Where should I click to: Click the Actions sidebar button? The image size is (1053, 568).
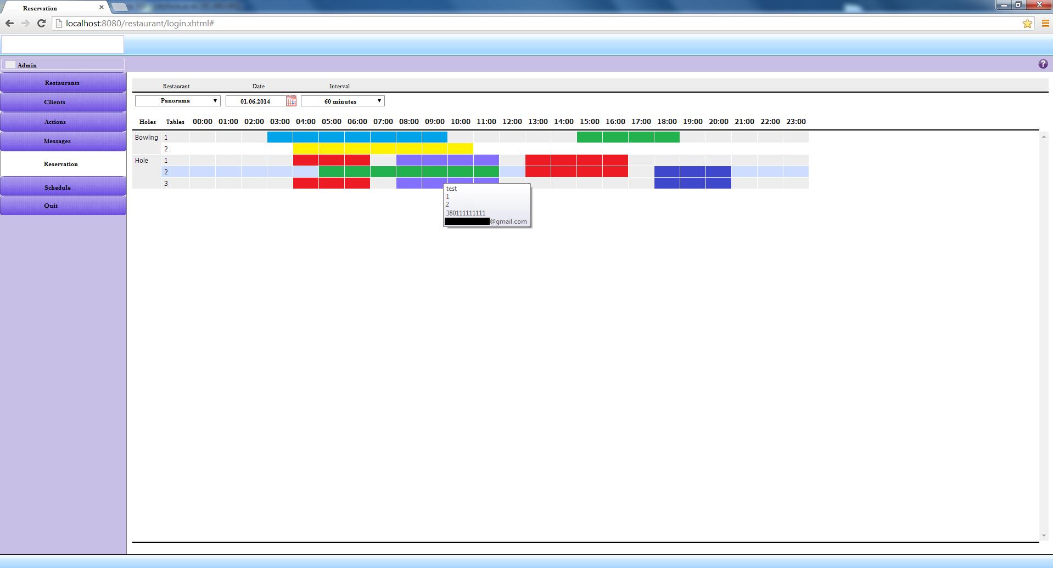point(55,122)
